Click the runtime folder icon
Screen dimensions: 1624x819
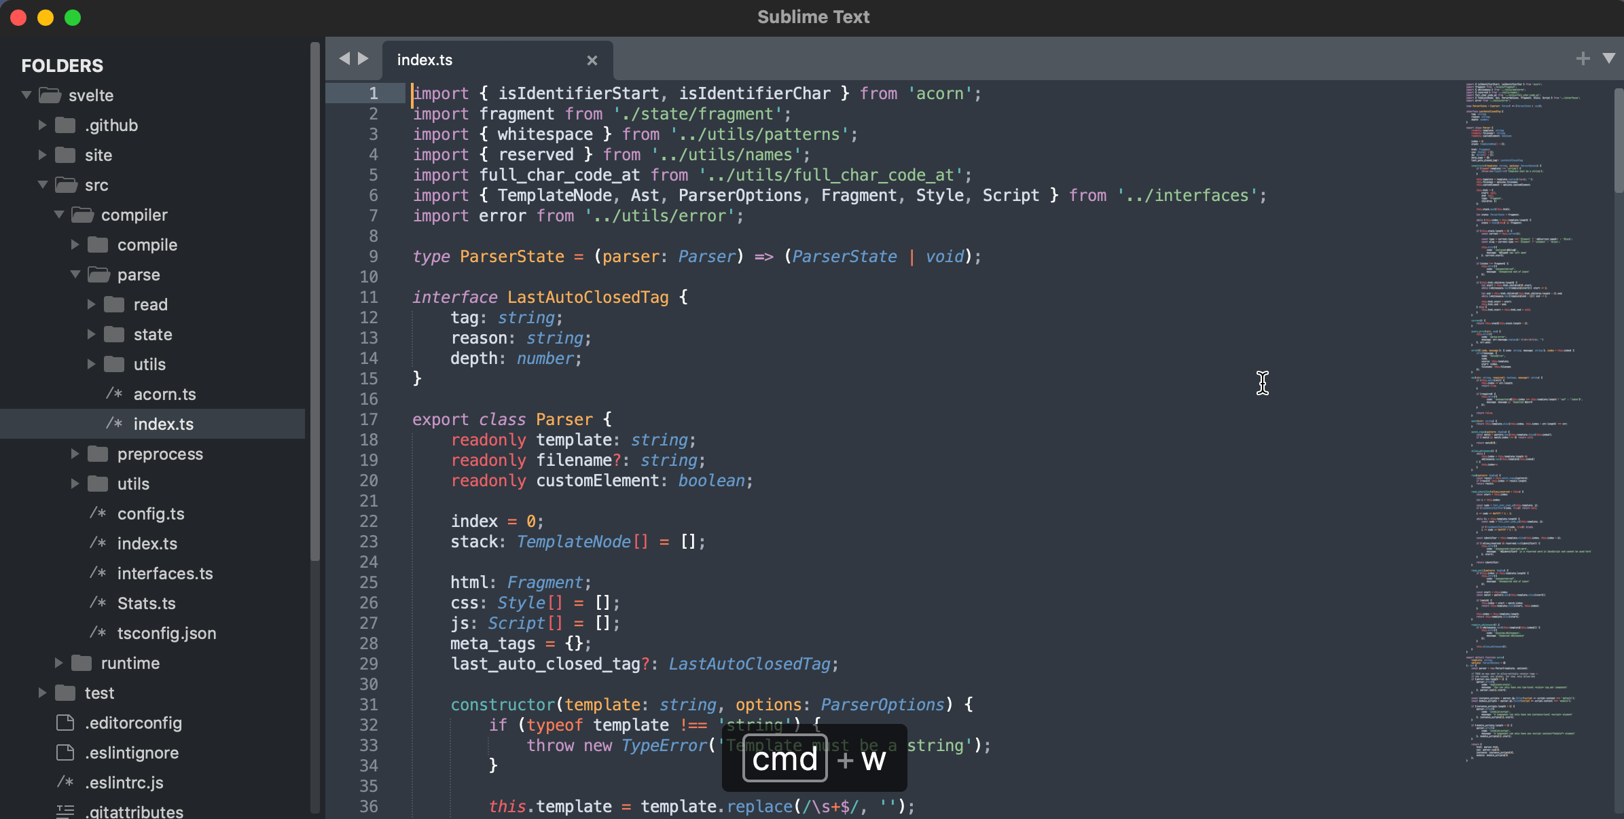click(82, 663)
